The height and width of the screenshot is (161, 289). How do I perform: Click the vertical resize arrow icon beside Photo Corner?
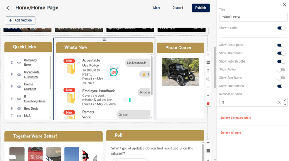click(x=208, y=71)
